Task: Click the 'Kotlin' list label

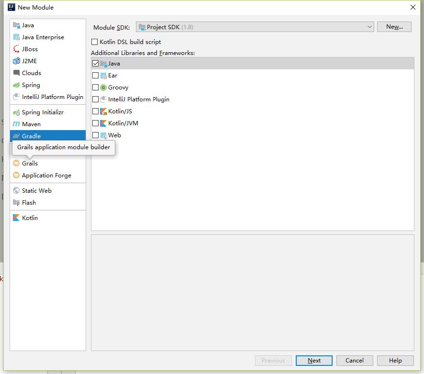Action: 30,218
